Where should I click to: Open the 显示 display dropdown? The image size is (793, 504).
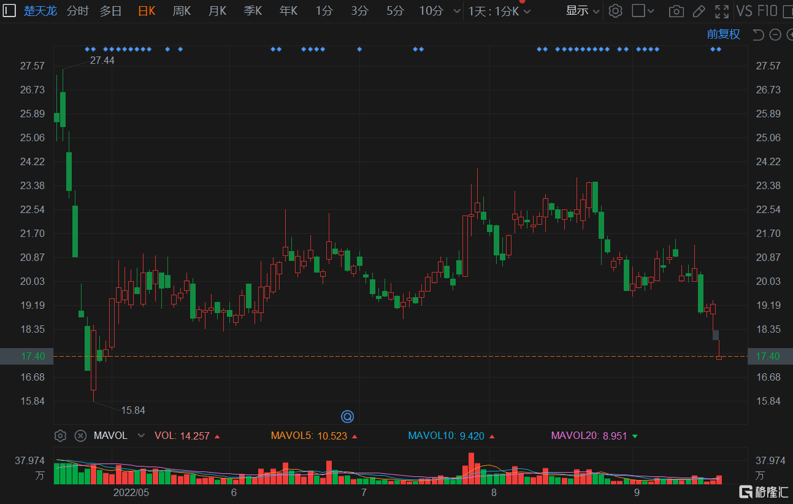583,10
